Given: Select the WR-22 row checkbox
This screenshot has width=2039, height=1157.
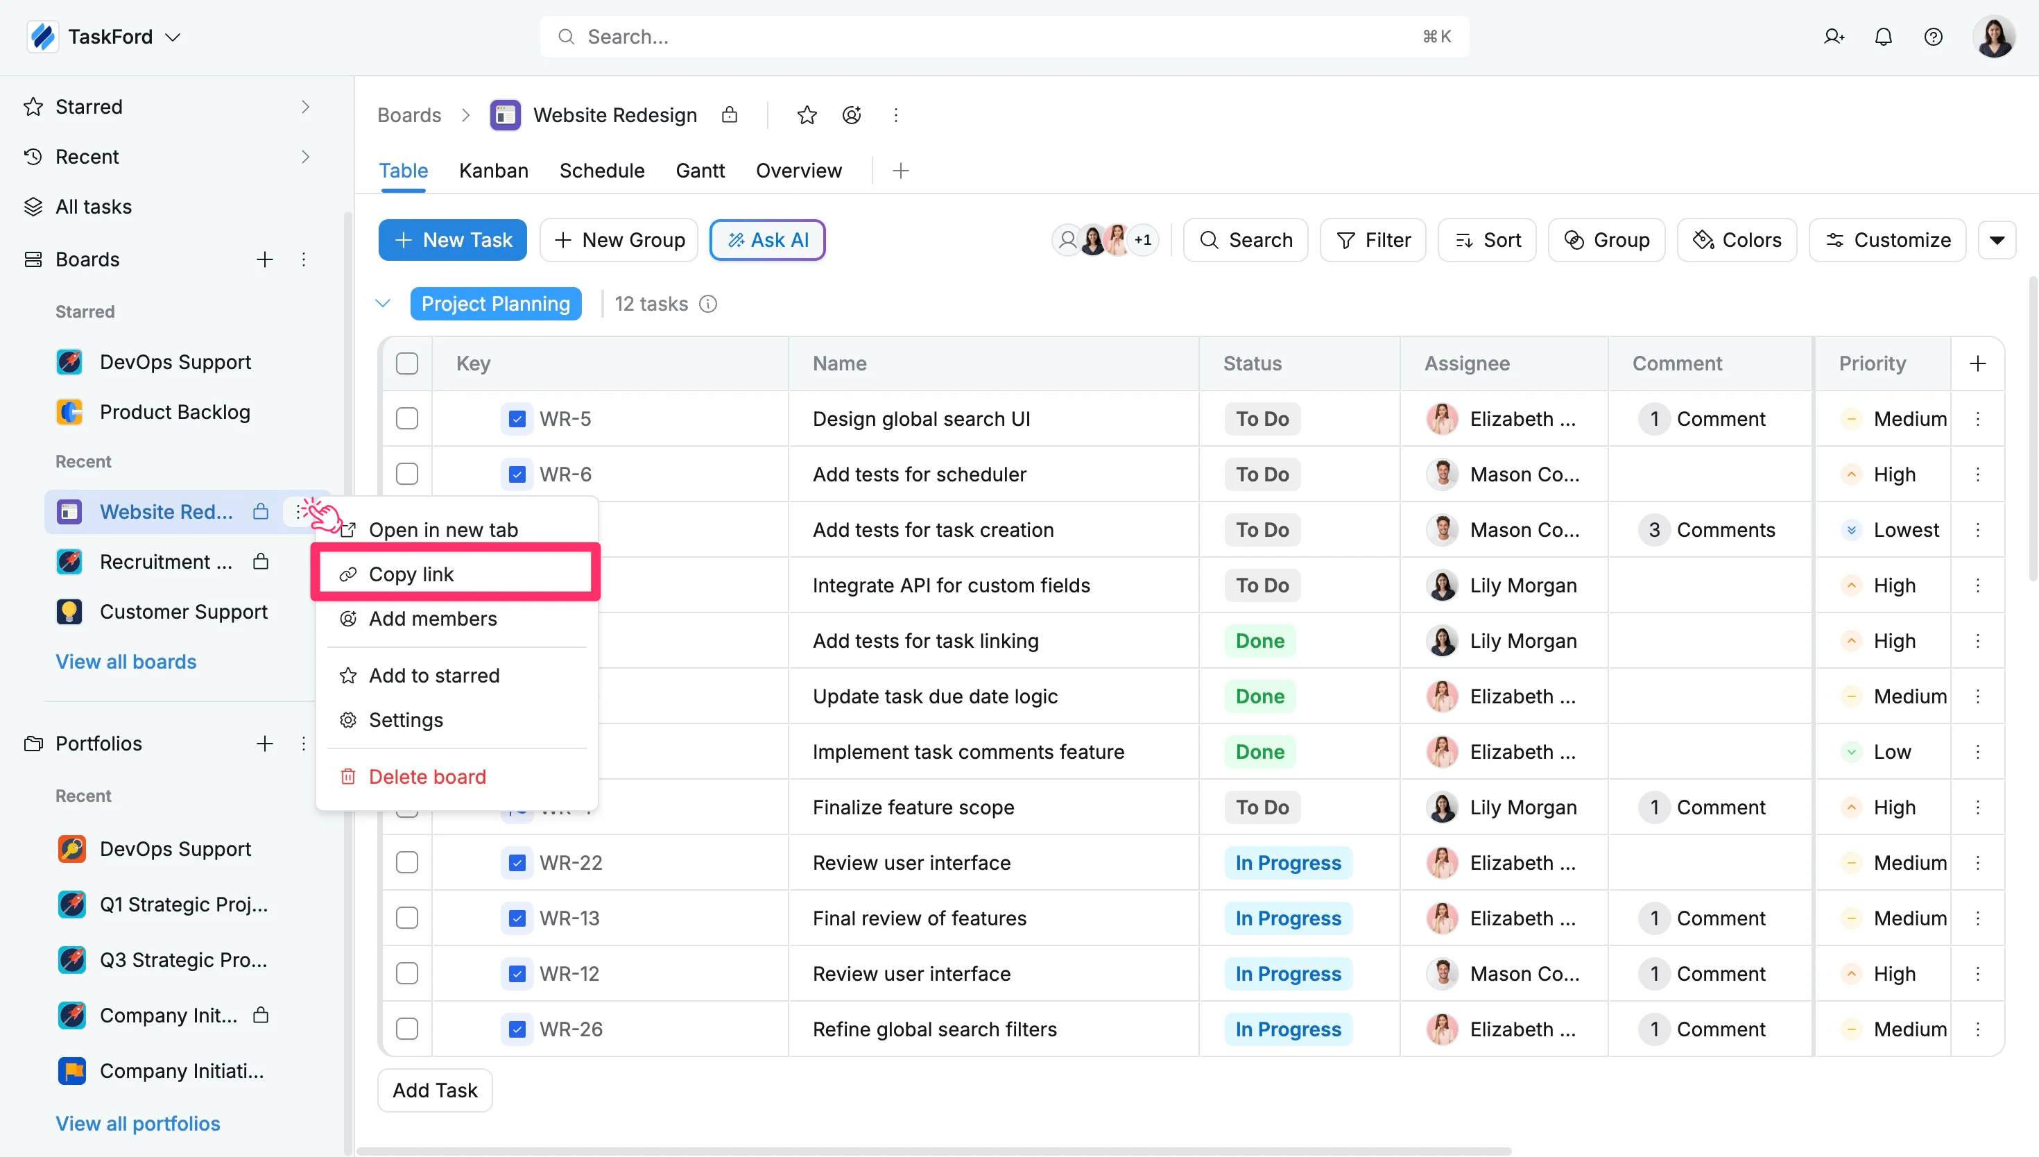Looking at the screenshot, I should tap(406, 862).
